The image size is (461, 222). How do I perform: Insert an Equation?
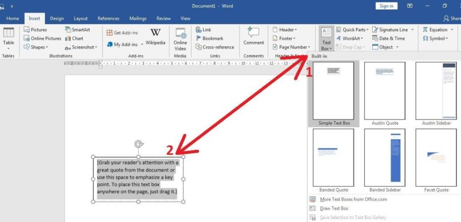click(435, 29)
